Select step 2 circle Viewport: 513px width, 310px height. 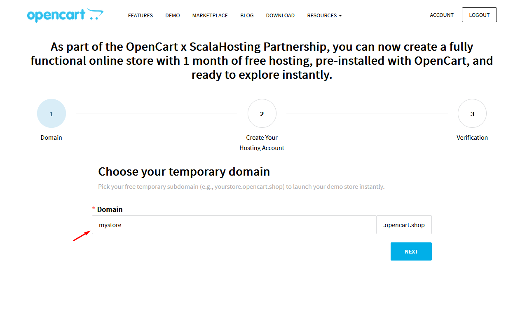point(262,113)
